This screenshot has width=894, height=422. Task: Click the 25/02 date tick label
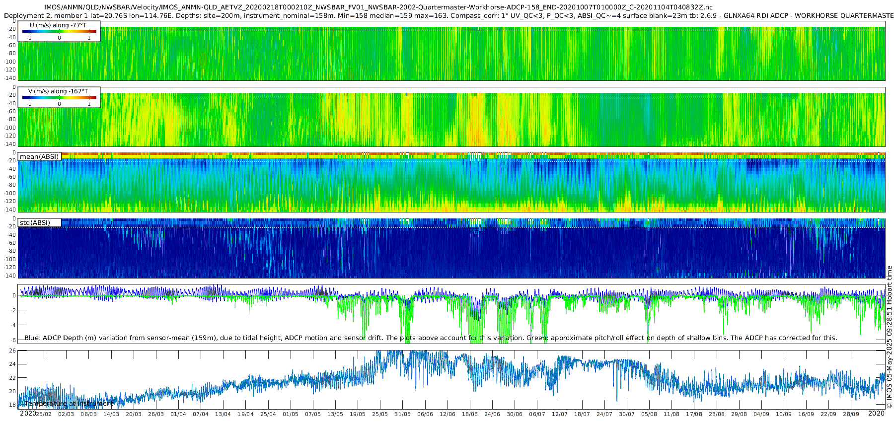(x=44, y=414)
